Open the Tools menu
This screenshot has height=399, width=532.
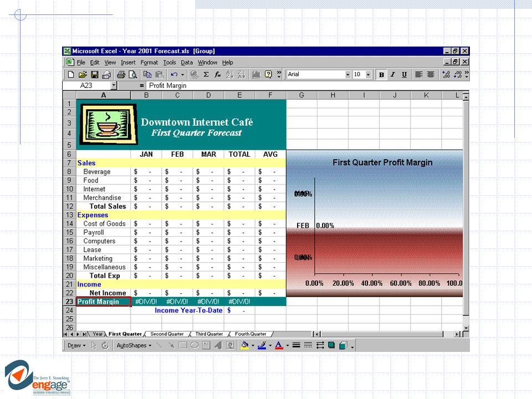coord(170,63)
